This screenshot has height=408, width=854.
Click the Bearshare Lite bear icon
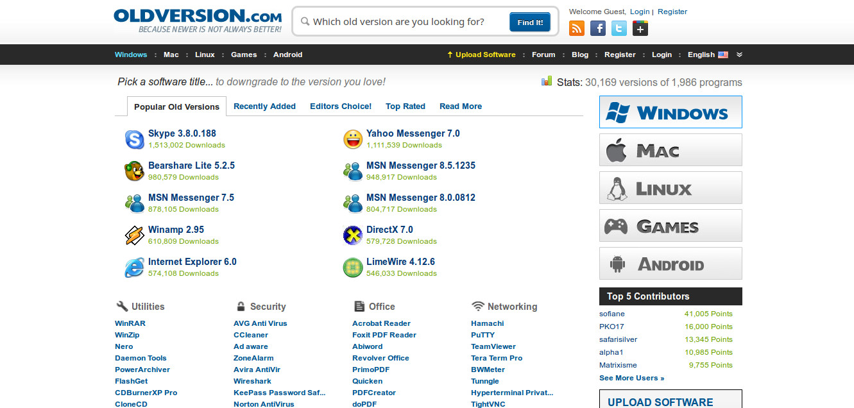pos(135,171)
